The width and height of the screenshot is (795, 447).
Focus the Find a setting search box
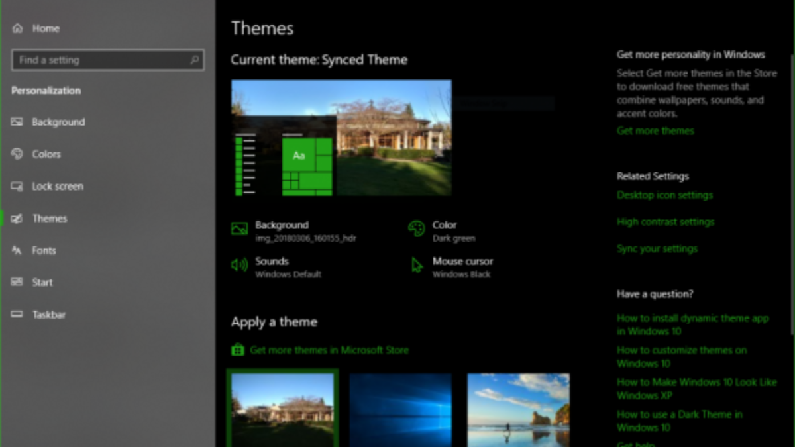click(x=108, y=60)
